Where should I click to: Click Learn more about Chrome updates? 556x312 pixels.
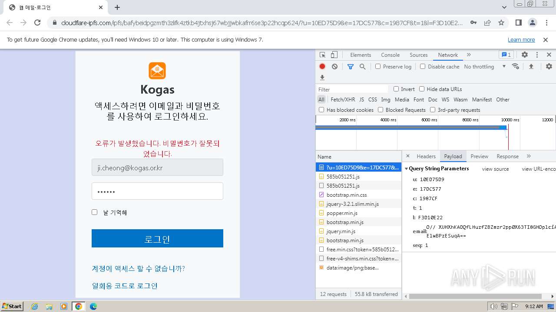(x=521, y=40)
